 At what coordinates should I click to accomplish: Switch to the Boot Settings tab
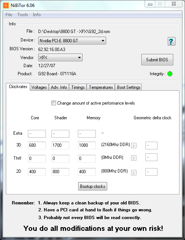click(128, 87)
